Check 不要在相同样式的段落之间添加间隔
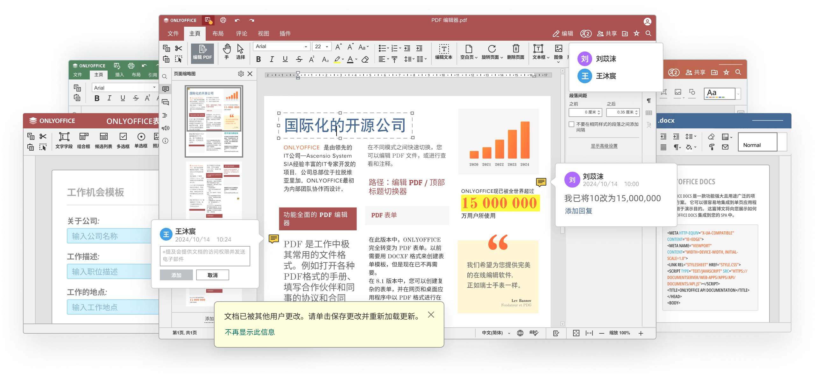 [x=571, y=124]
